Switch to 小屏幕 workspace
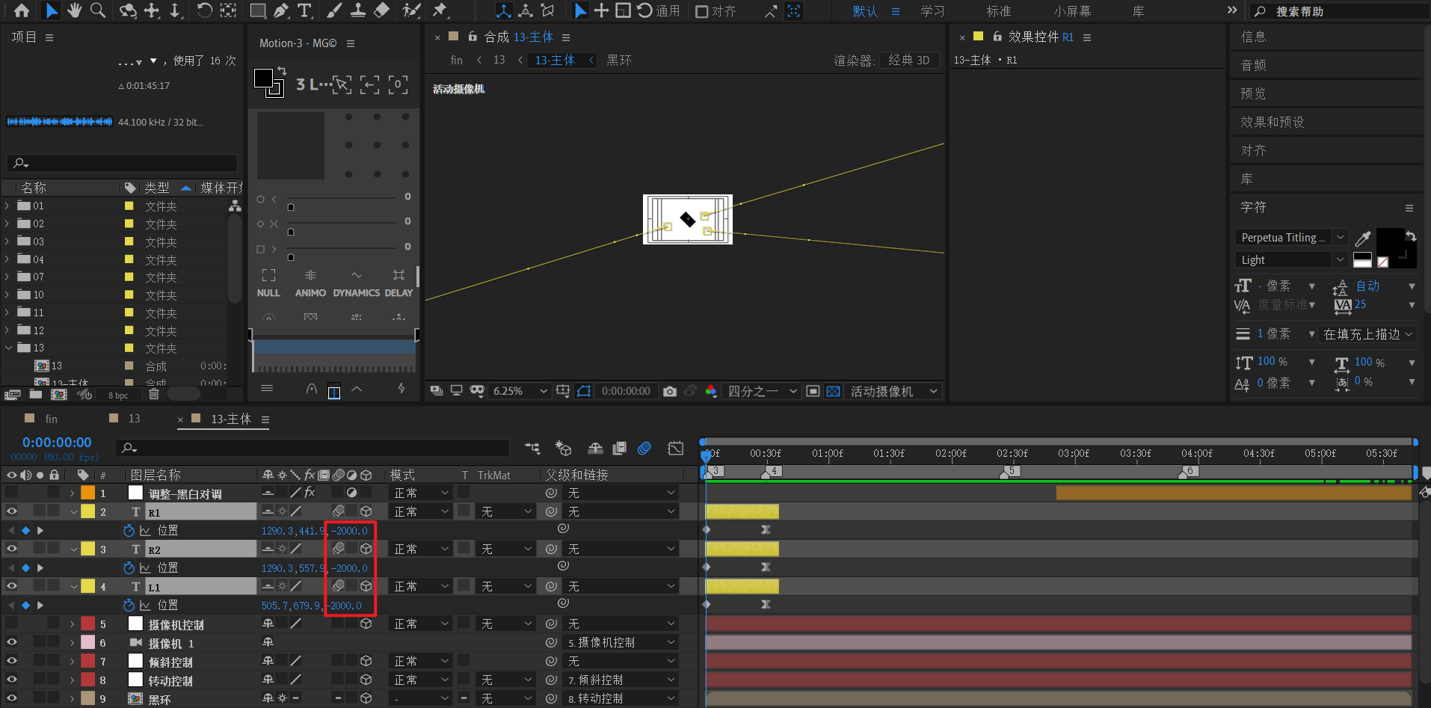The width and height of the screenshot is (1431, 708). [1072, 11]
